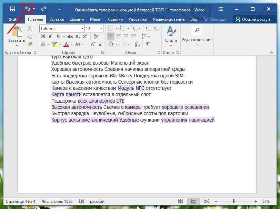Collapse the ribbon with chevron

coord(271,53)
